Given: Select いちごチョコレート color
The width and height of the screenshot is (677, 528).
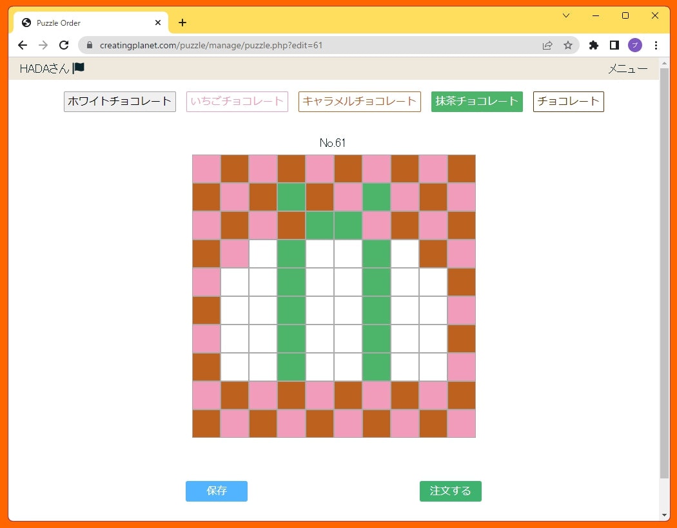Looking at the screenshot, I should [x=237, y=102].
